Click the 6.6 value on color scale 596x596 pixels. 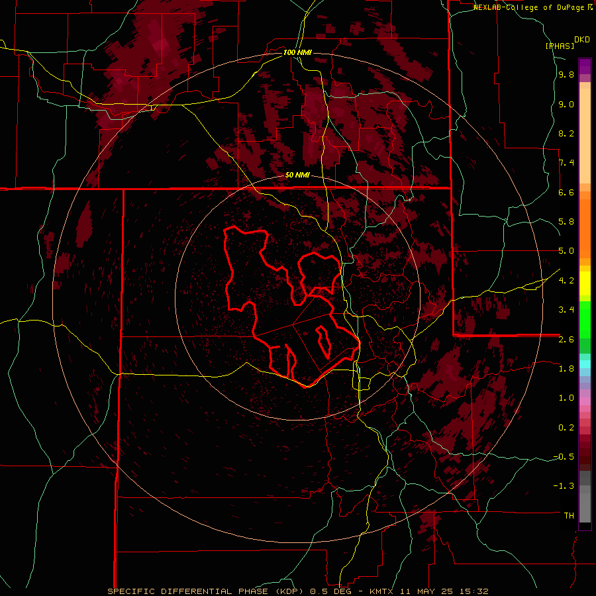[x=566, y=192]
